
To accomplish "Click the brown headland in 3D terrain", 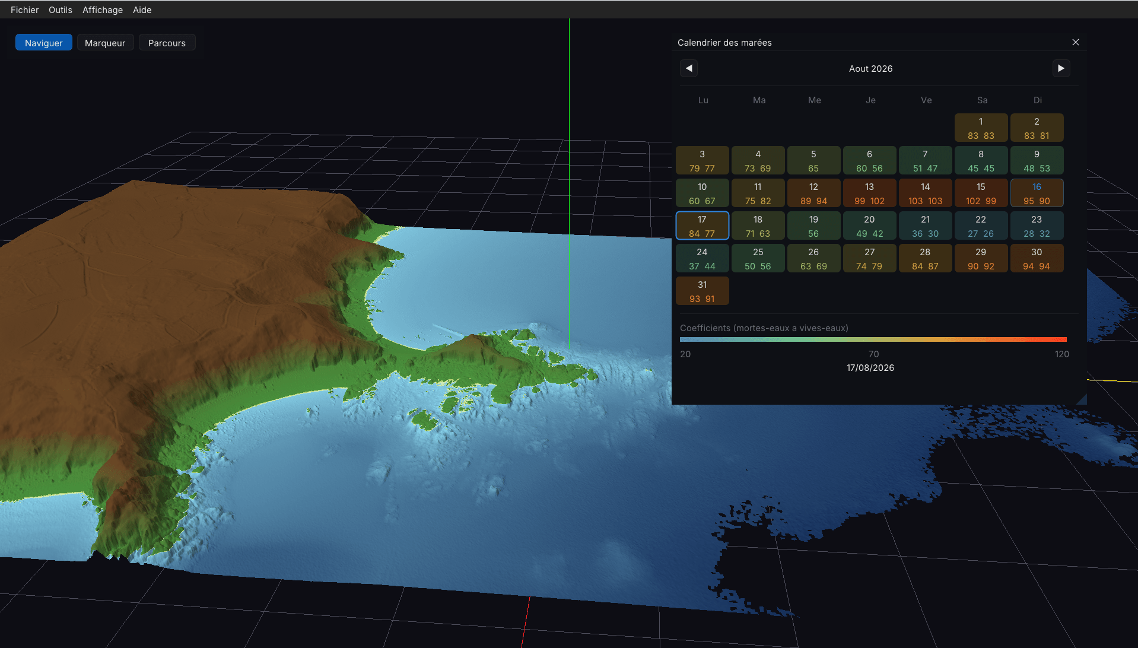I will tap(178, 285).
